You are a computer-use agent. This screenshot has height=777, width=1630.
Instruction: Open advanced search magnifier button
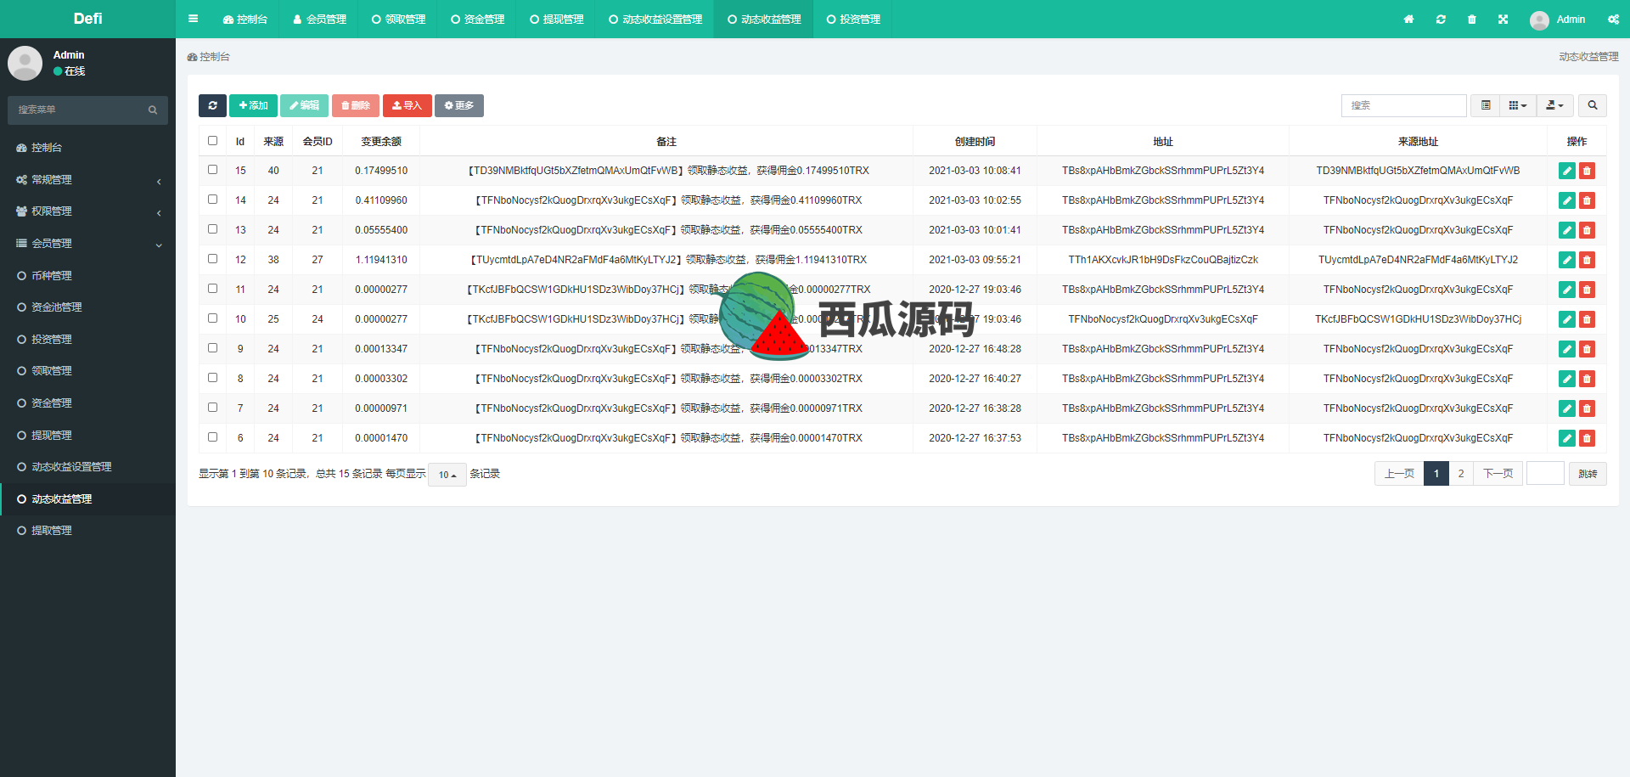click(x=1593, y=105)
